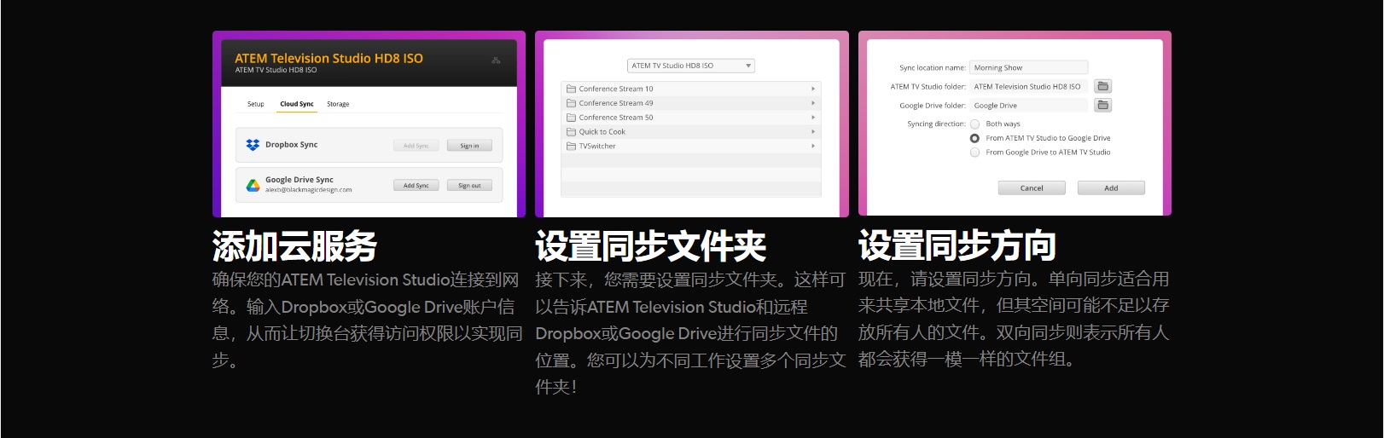
Task: Select the TVSwitcher row
Action: tap(691, 146)
